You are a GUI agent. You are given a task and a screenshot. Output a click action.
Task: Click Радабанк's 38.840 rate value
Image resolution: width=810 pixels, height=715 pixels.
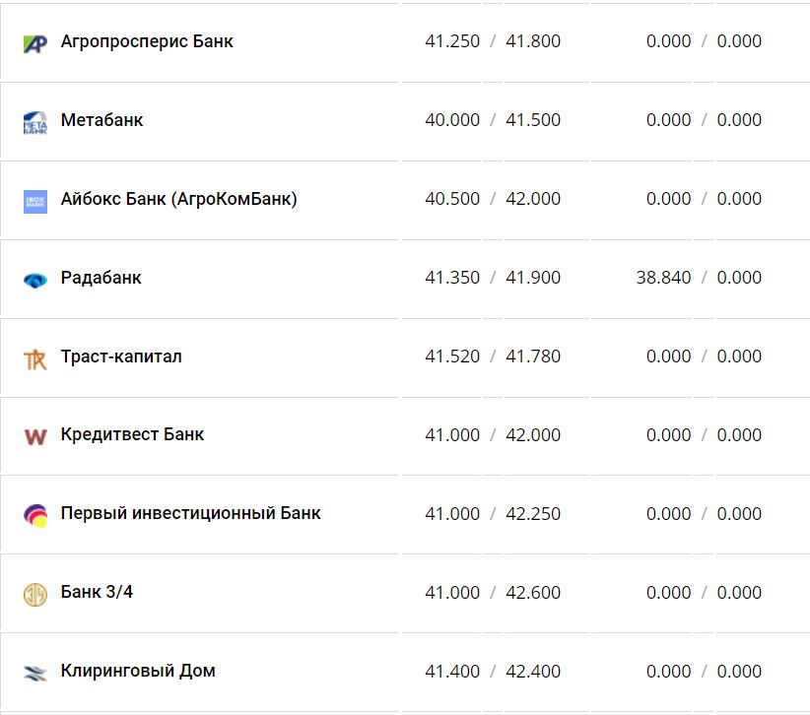(x=663, y=278)
